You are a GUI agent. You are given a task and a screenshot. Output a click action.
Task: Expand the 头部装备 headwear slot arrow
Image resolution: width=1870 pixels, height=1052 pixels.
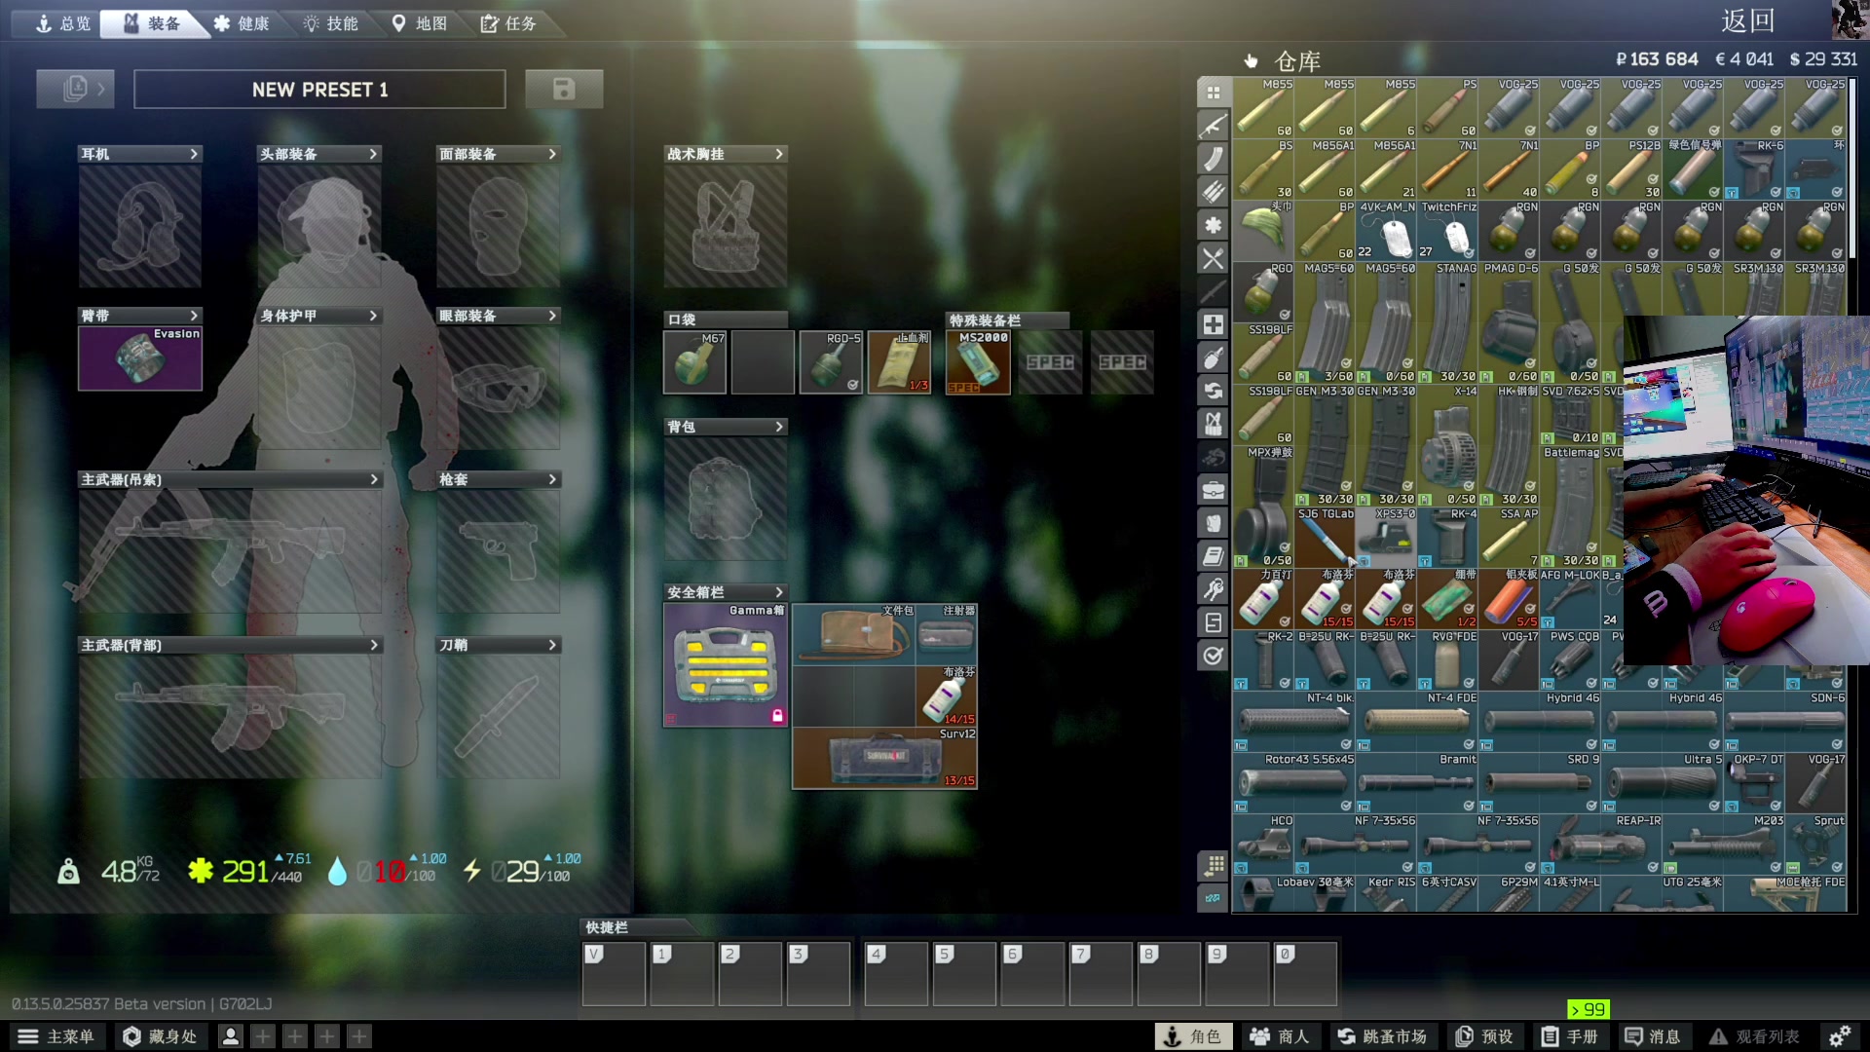click(373, 154)
